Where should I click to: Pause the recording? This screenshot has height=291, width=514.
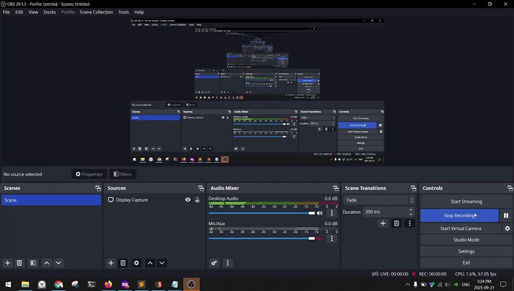pyautogui.click(x=506, y=215)
